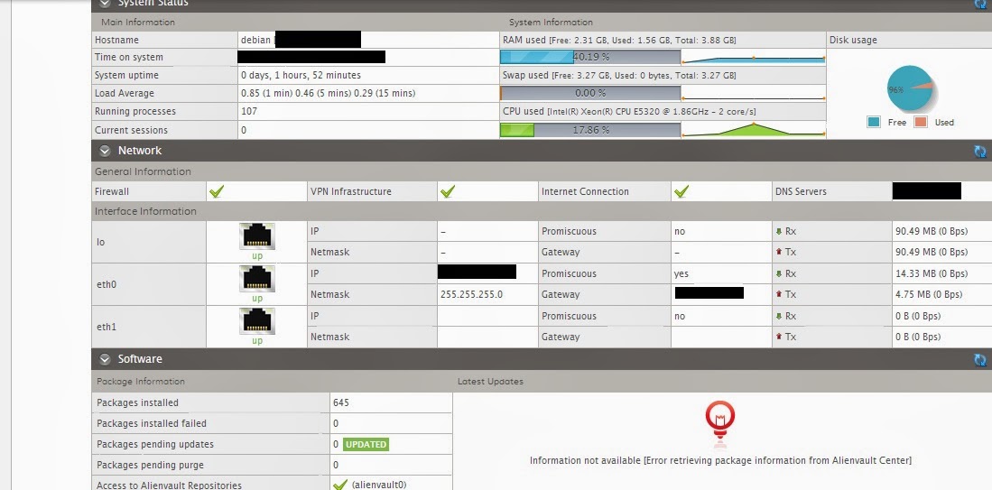
Task: Click the CPU used progress bar
Action: [589, 130]
